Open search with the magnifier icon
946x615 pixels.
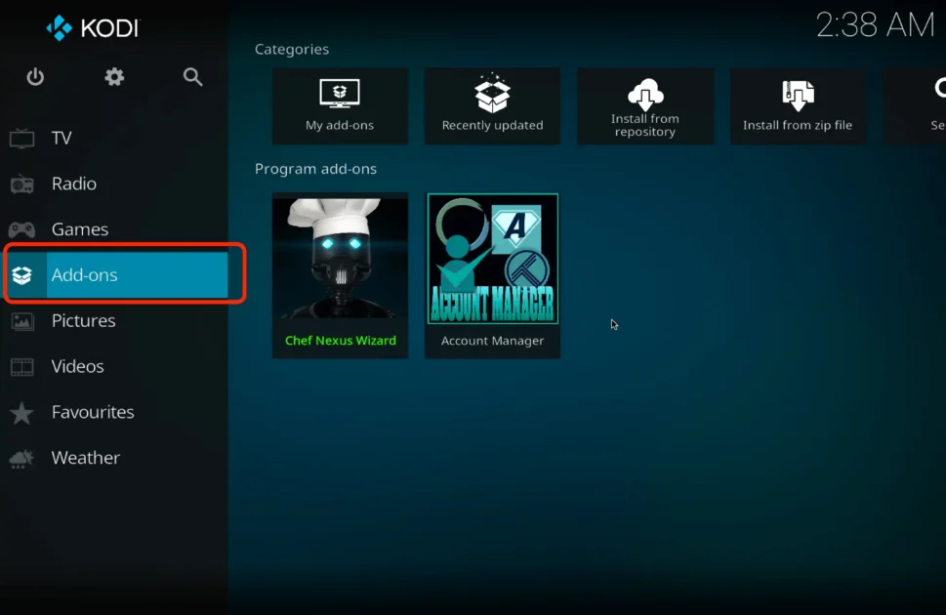(x=191, y=76)
